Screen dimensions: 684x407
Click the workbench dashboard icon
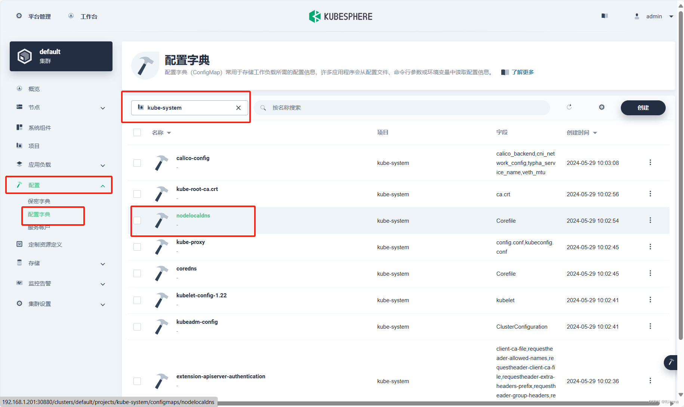[x=71, y=16]
